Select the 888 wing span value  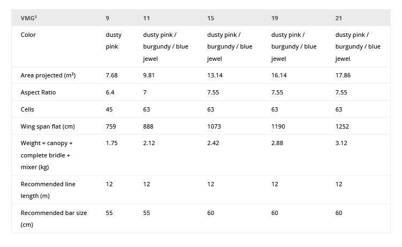(149, 126)
